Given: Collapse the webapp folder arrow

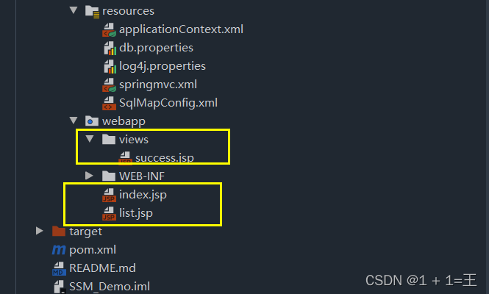Looking at the screenshot, I should click(x=74, y=121).
